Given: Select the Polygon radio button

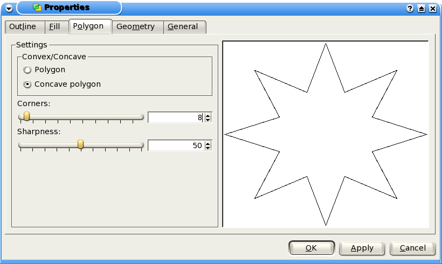Looking at the screenshot, I should (x=27, y=70).
